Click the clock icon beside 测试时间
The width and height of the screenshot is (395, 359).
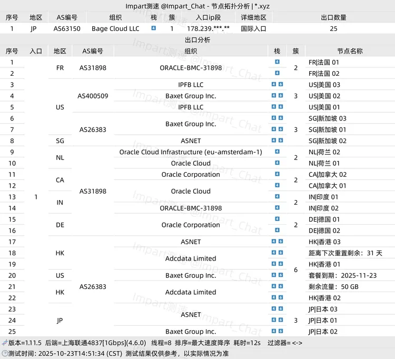pos(4,354)
